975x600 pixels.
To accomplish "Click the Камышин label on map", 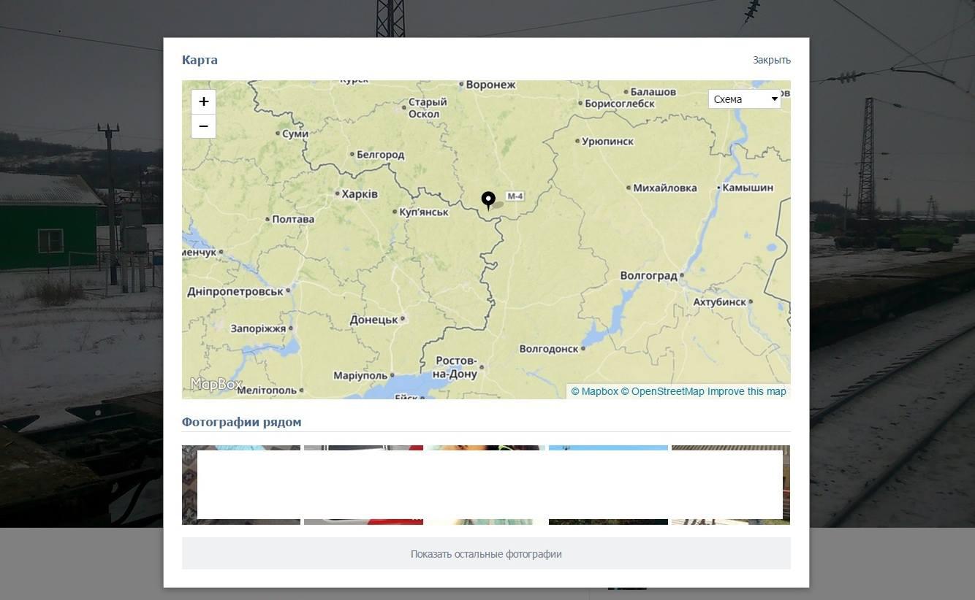I will coord(748,188).
